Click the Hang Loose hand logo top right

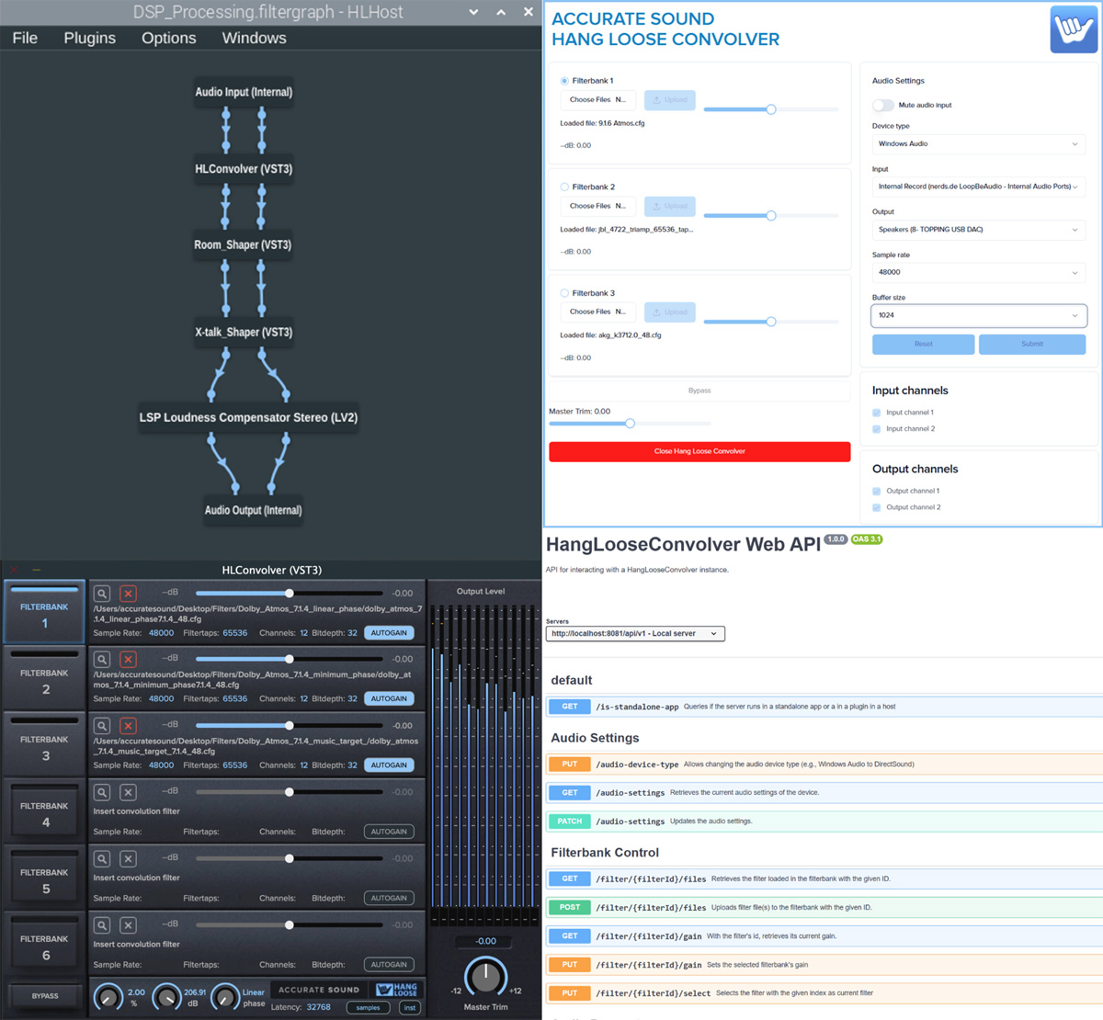tap(1073, 29)
